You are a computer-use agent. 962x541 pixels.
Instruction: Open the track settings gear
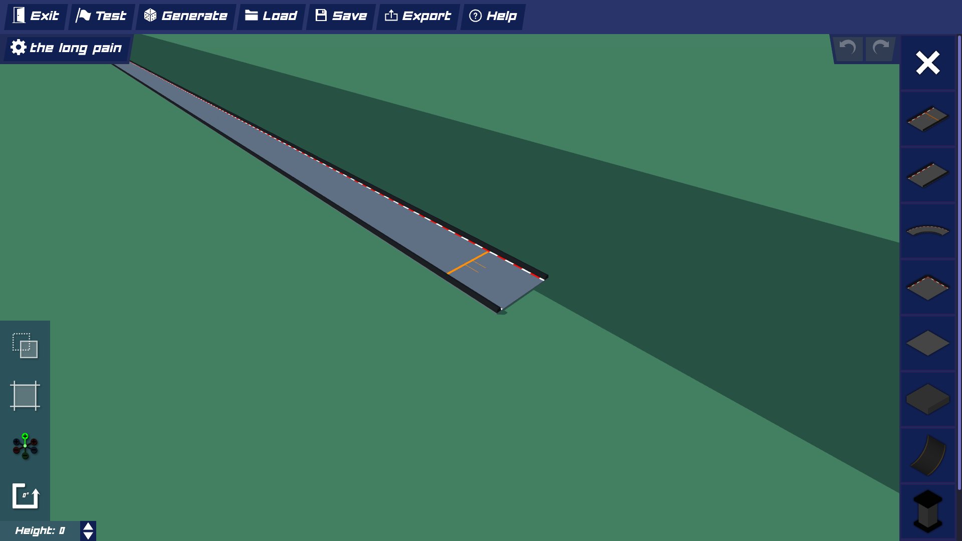19,48
